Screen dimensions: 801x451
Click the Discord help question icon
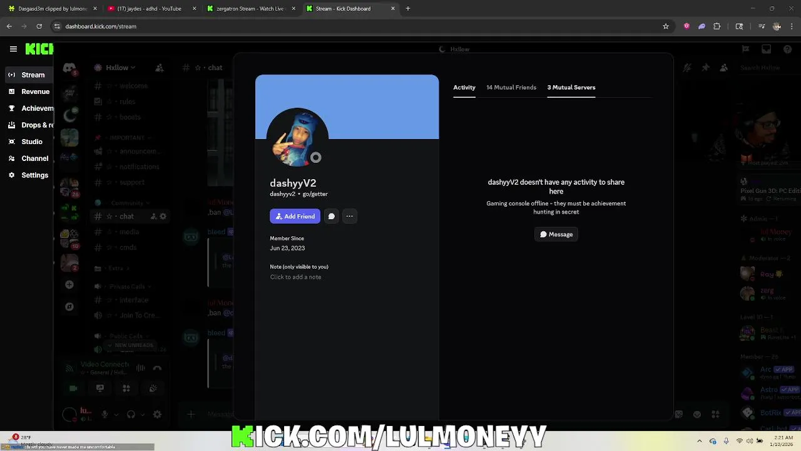click(x=787, y=49)
